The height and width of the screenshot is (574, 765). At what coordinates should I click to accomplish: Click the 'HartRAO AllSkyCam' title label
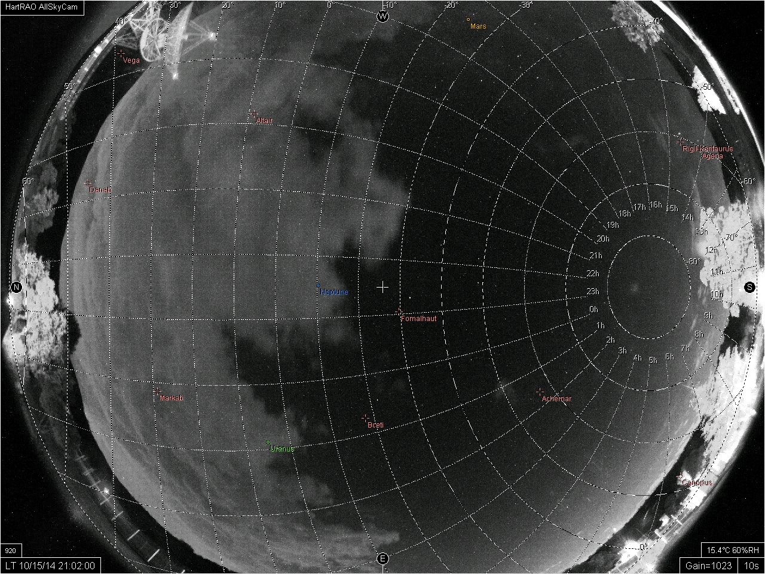click(x=41, y=7)
